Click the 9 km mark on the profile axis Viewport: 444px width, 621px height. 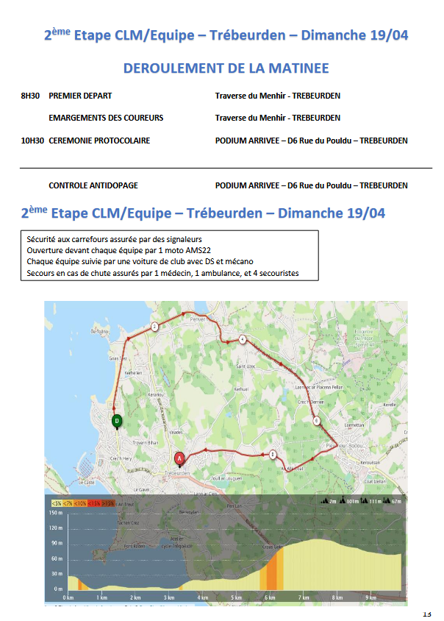pyautogui.click(x=371, y=597)
